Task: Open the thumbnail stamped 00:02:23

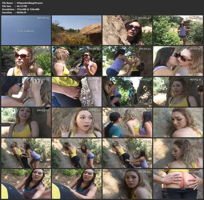Action: [26, 91]
